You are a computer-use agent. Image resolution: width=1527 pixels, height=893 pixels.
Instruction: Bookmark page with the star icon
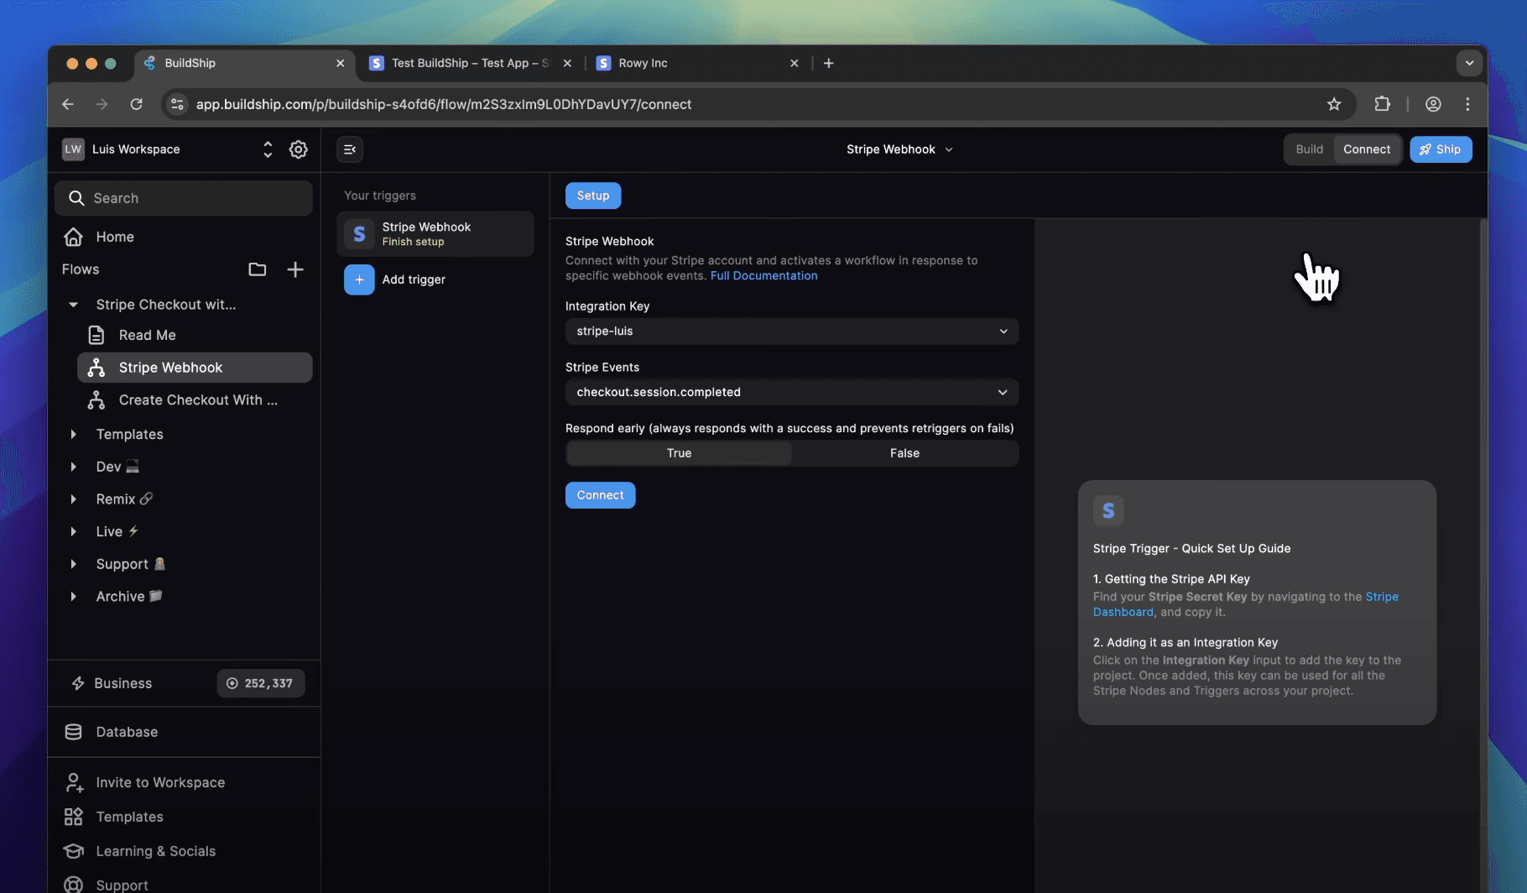pos(1334,104)
